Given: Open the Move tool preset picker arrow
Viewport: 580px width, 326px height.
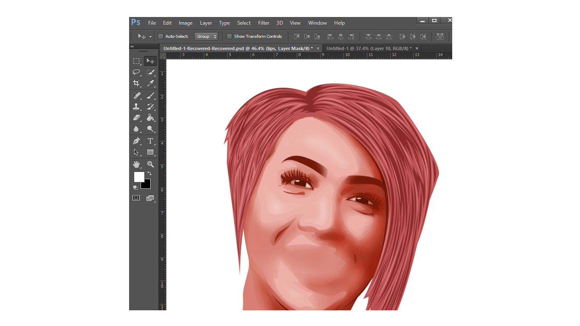Looking at the screenshot, I should click(150, 37).
